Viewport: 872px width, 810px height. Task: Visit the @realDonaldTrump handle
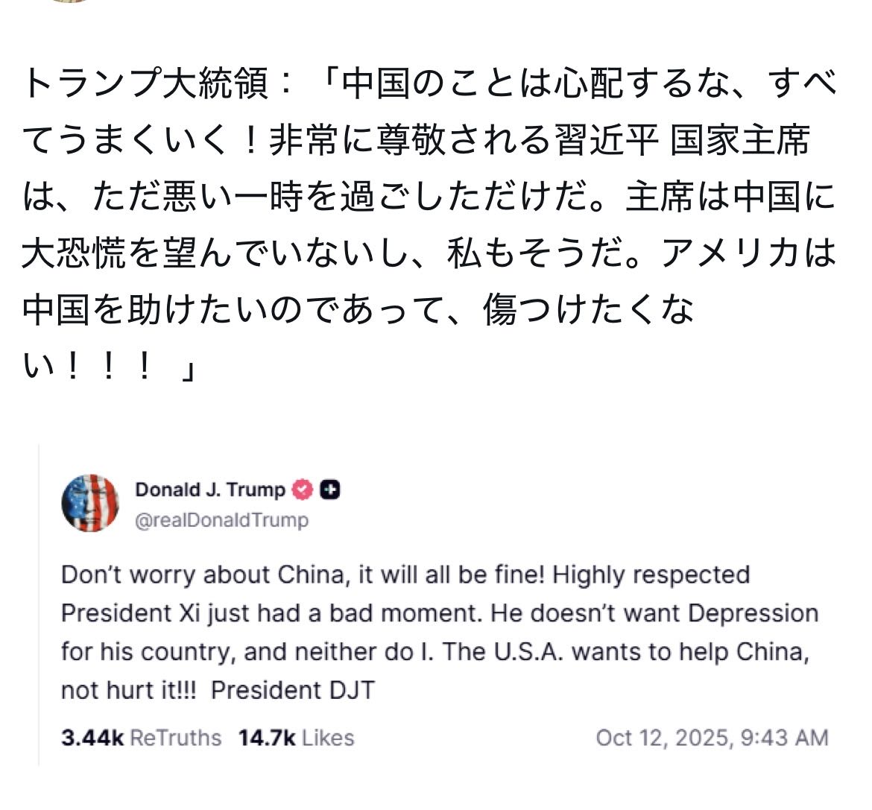click(x=221, y=519)
